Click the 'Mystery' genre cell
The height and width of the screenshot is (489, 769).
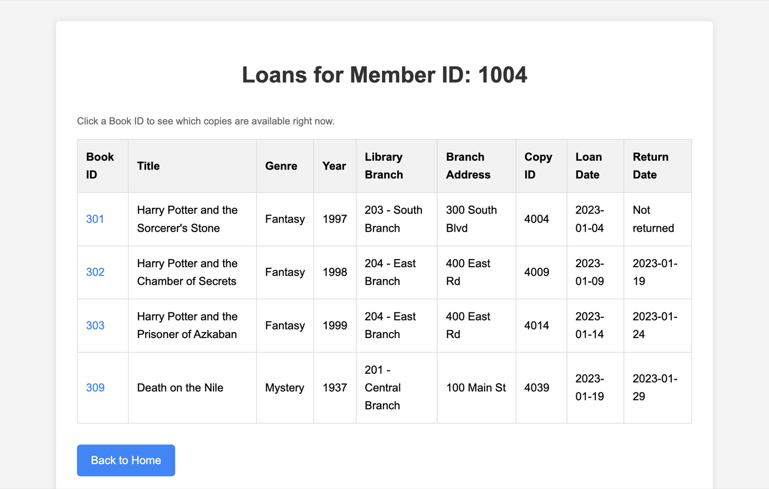285,387
